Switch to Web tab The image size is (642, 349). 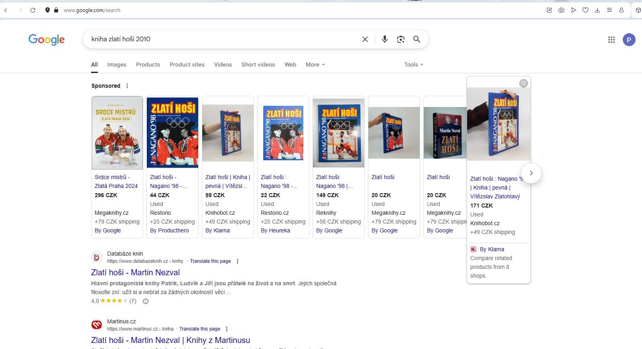click(291, 65)
